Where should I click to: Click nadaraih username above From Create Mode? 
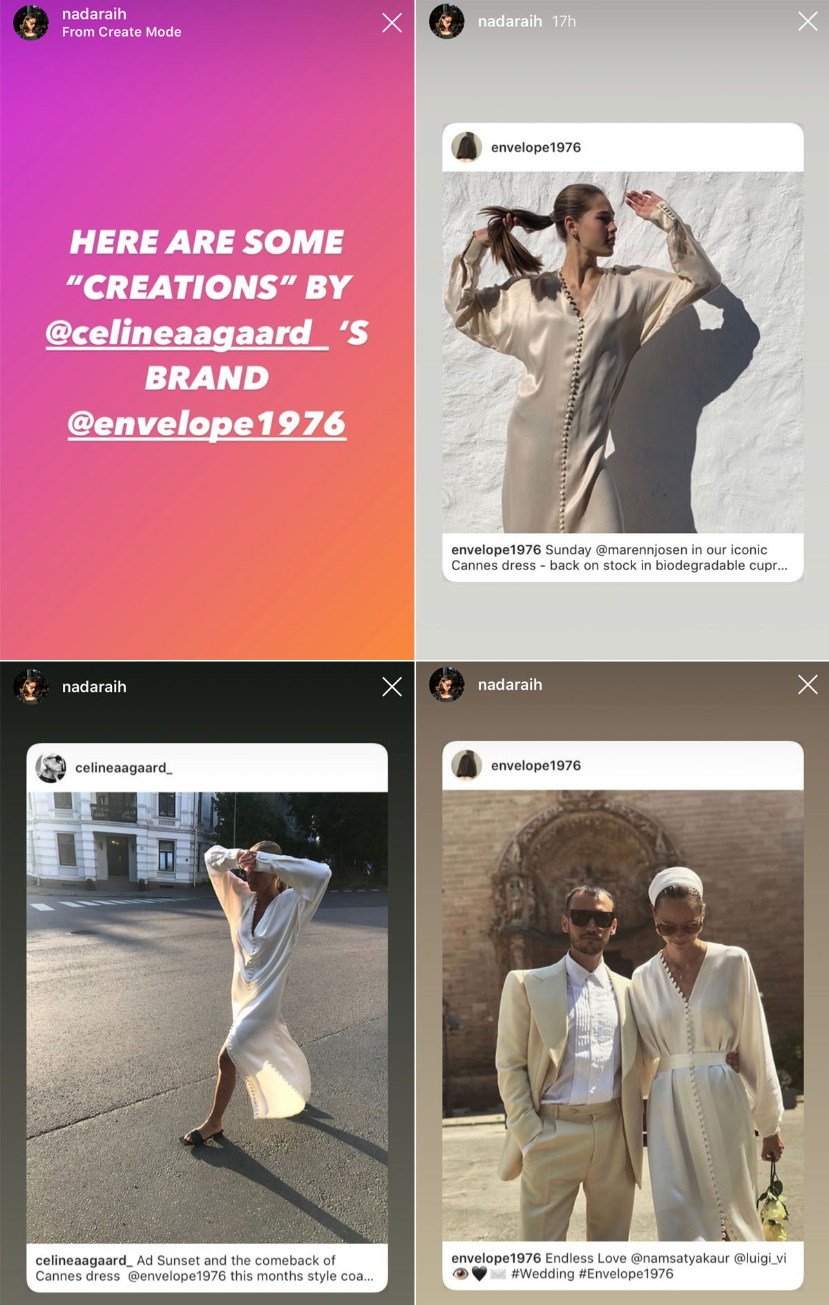click(94, 14)
